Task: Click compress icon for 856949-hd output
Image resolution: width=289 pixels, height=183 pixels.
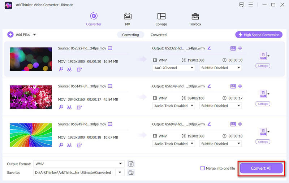Action: pos(240,124)
